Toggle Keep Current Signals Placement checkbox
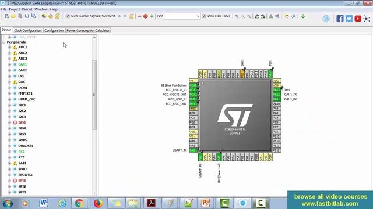 point(68,16)
